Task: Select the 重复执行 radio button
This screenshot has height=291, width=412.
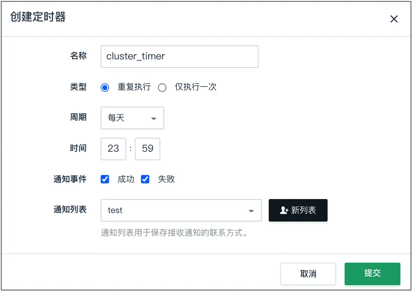Action: (105, 87)
